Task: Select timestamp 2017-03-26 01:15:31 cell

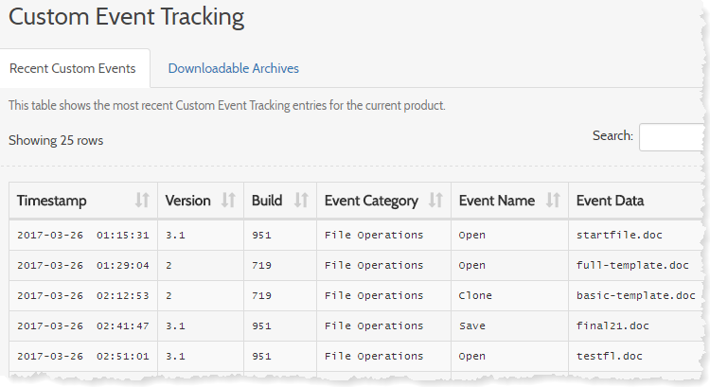Action: pyautogui.click(x=83, y=235)
